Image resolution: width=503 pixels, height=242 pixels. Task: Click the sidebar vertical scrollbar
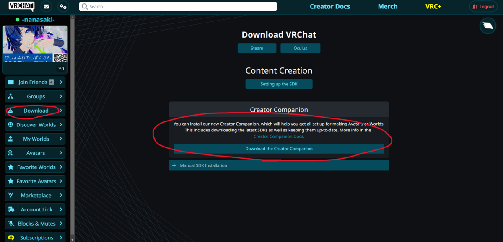(72, 126)
